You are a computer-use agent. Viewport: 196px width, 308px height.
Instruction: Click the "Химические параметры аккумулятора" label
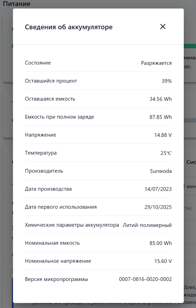(72, 225)
